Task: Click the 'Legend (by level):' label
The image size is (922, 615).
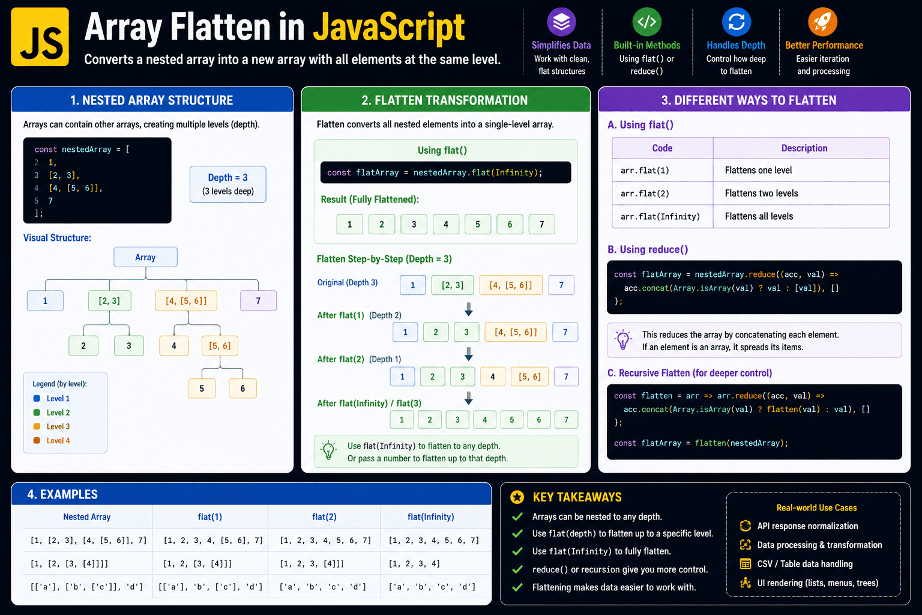Action: pyautogui.click(x=59, y=384)
